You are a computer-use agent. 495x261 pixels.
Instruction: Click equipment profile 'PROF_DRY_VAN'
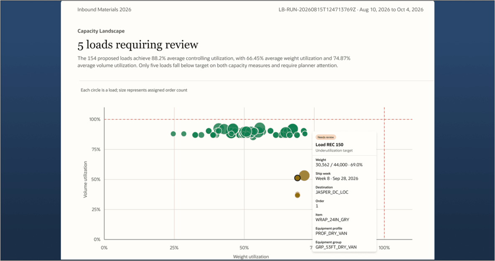(x=331, y=233)
